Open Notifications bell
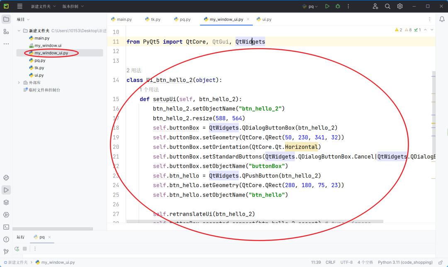The image size is (448, 267). click(x=442, y=19)
